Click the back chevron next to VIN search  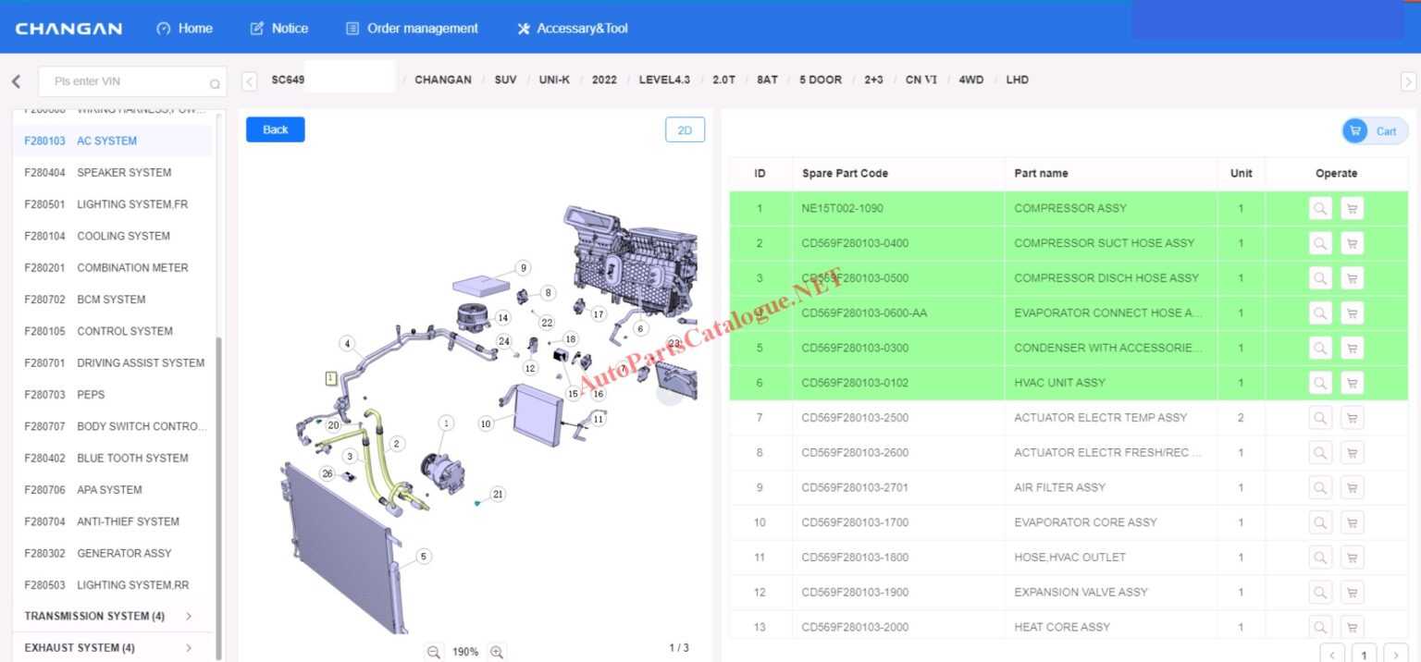[15, 80]
